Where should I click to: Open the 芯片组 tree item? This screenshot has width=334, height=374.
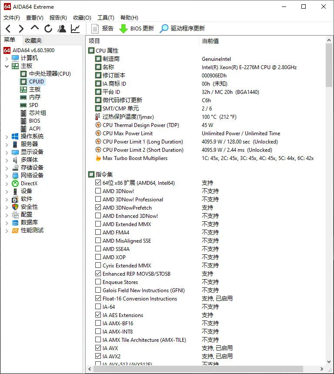coord(37,113)
